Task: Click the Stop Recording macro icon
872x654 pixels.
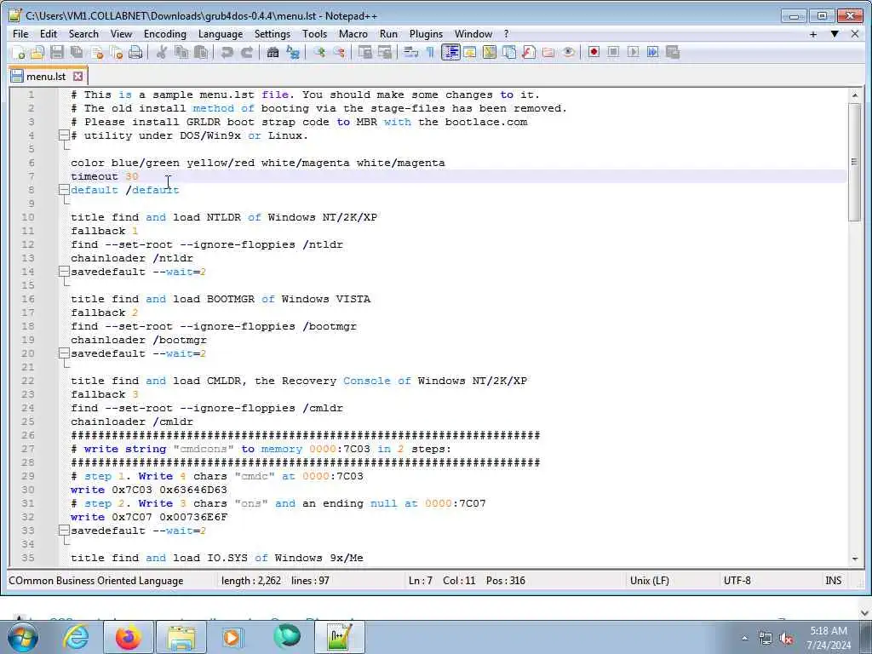Action: tap(613, 52)
